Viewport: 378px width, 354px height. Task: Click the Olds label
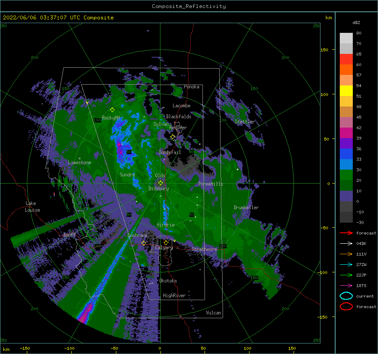coord(160,176)
